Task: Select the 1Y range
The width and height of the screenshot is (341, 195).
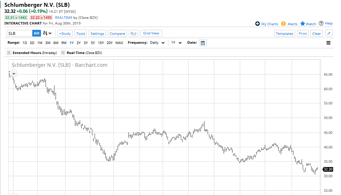Action: [x=72, y=43]
